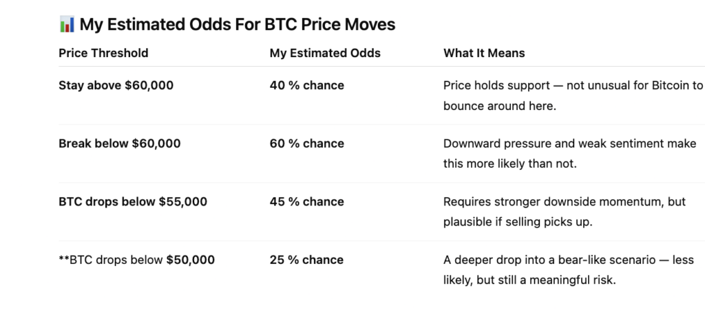The height and width of the screenshot is (312, 705).
Task: Click the '45 % chance' odds cell
Action: pos(306,202)
